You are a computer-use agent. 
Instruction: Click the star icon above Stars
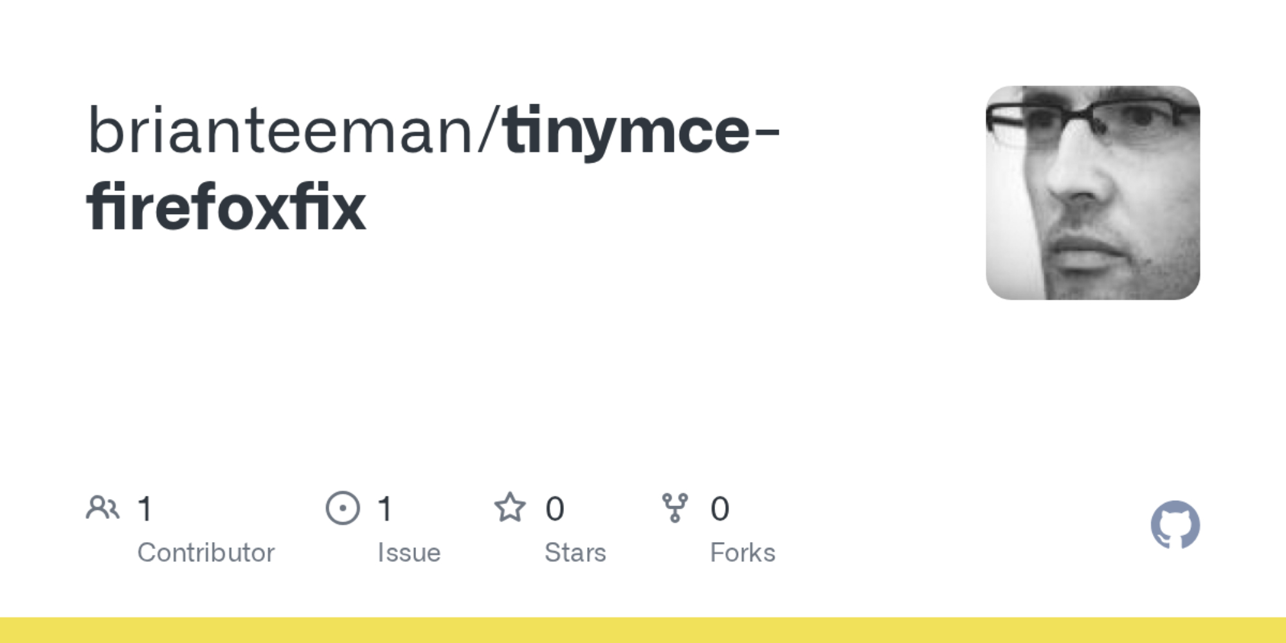(510, 508)
